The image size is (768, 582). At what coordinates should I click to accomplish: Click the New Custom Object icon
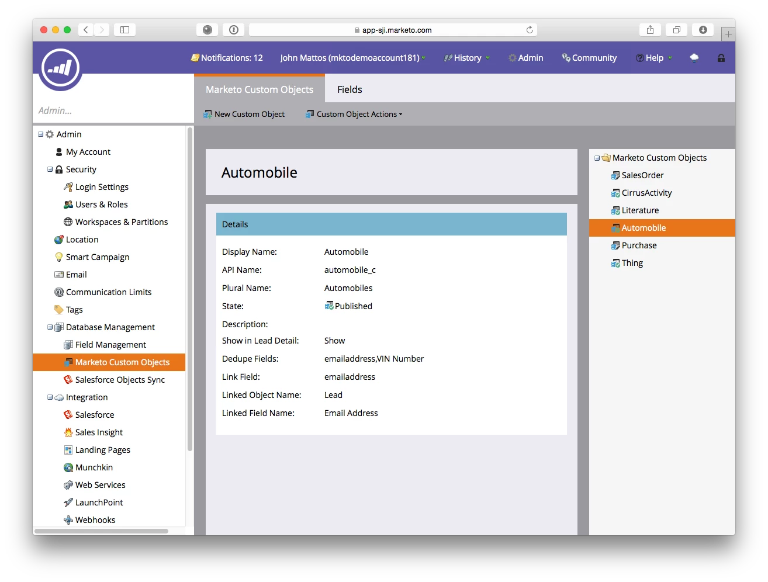[207, 114]
